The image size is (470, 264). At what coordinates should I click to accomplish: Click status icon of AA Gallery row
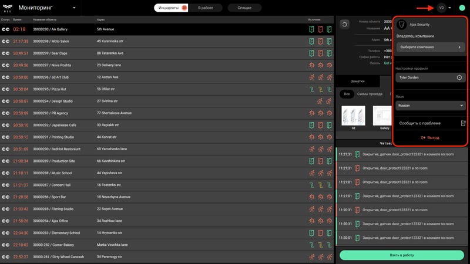click(x=5, y=29)
